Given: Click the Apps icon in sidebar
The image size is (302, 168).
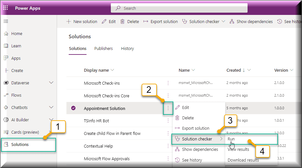Looking at the screenshot, I should [6, 58].
